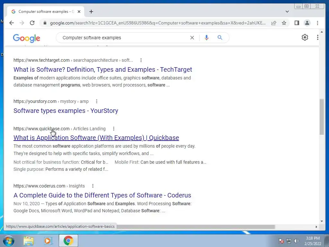This screenshot has height=247, width=329.
Task: Click the horizontal scrollbar thumb
Action: coord(196,227)
